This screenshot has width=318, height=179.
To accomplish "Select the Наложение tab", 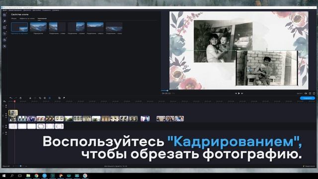I will click(x=42, y=18).
